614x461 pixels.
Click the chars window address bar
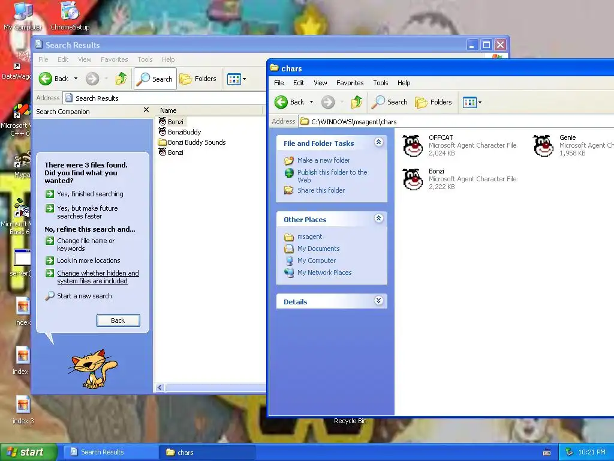(x=456, y=121)
